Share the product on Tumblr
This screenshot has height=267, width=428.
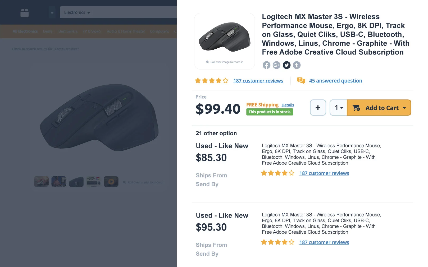(297, 65)
